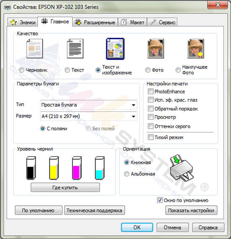Select the Фото quality radio button
The width and height of the screenshot is (231, 239).
(148, 70)
